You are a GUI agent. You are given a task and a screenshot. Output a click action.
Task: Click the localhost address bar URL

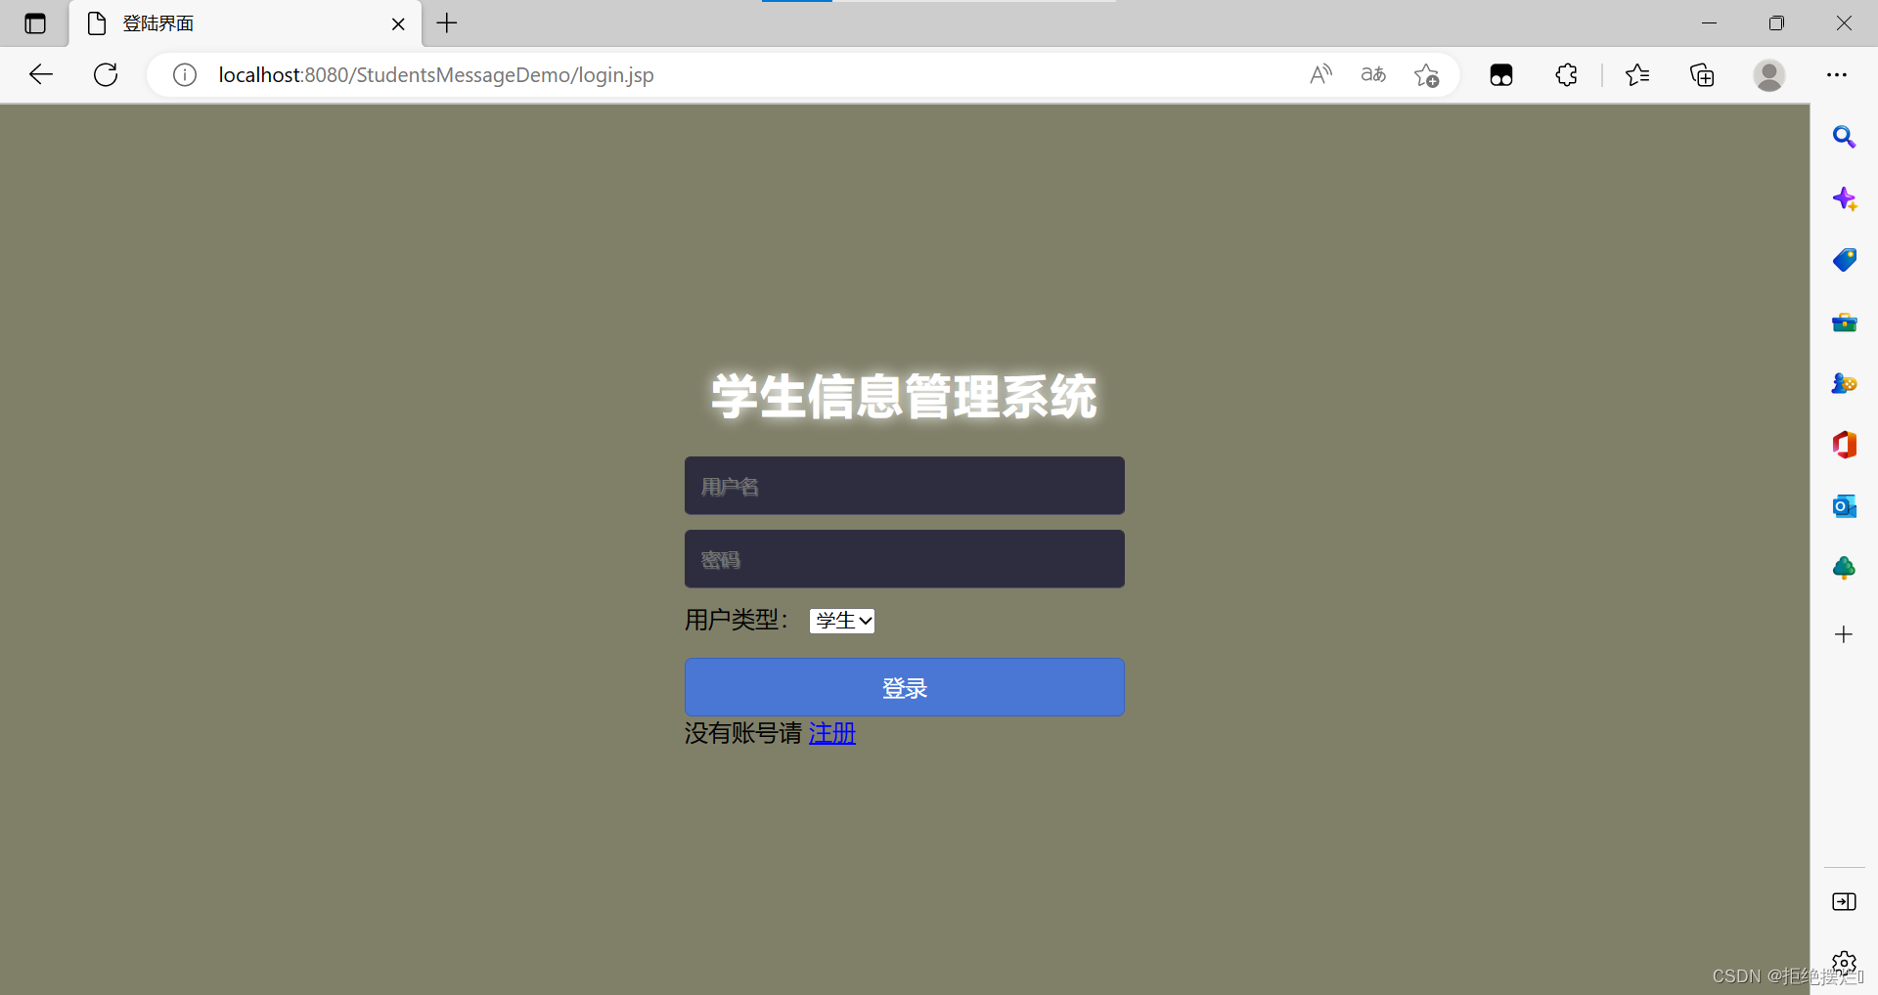point(436,75)
